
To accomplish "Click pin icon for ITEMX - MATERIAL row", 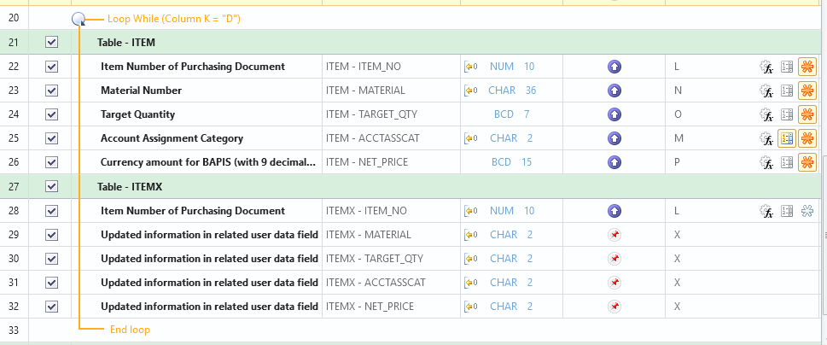I will click(614, 234).
